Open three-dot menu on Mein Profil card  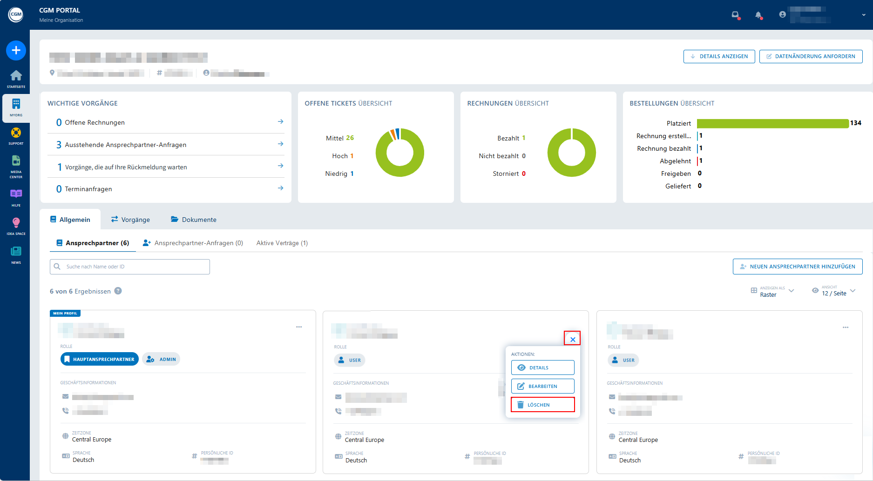coord(299,327)
